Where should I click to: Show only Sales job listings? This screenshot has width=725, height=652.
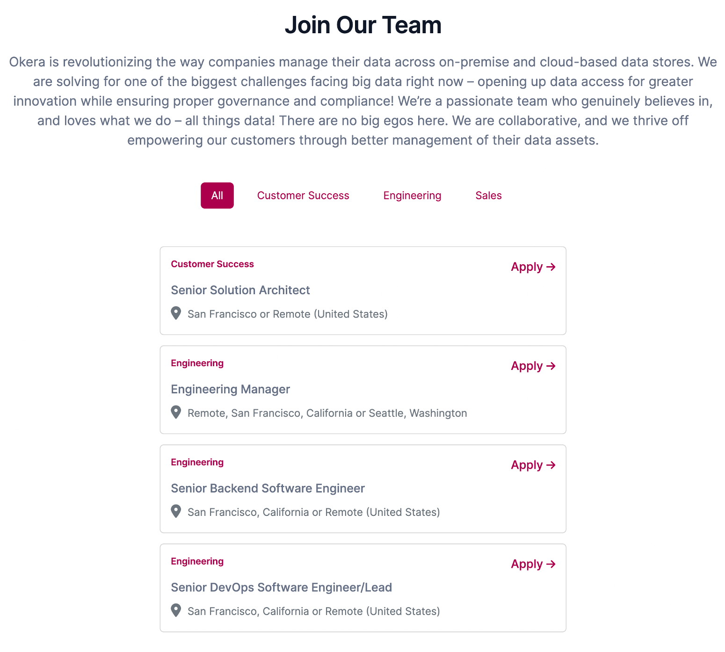pos(488,196)
